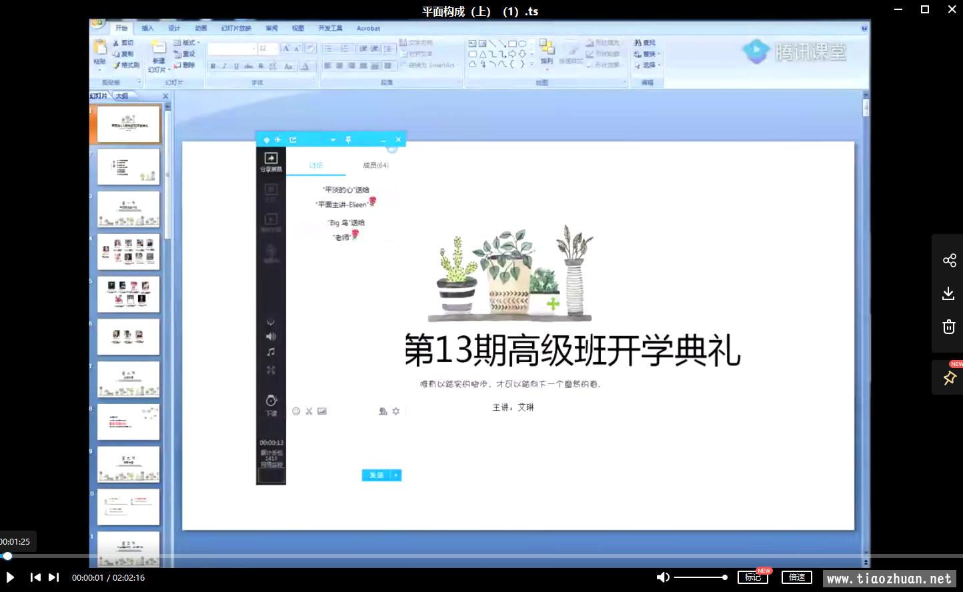
Task: Open the 标记 marker button
Action: point(753,577)
